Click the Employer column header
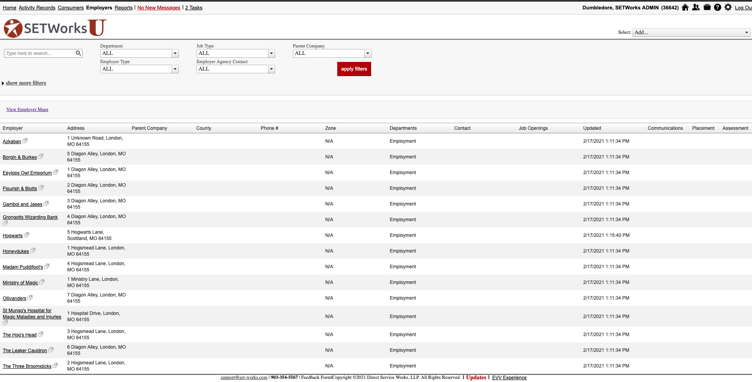This screenshot has width=752, height=382. (13, 128)
